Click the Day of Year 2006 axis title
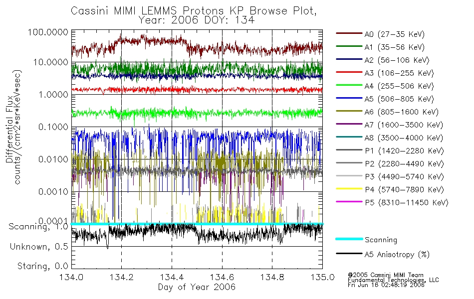The width and height of the screenshot is (474, 299). coord(197,287)
